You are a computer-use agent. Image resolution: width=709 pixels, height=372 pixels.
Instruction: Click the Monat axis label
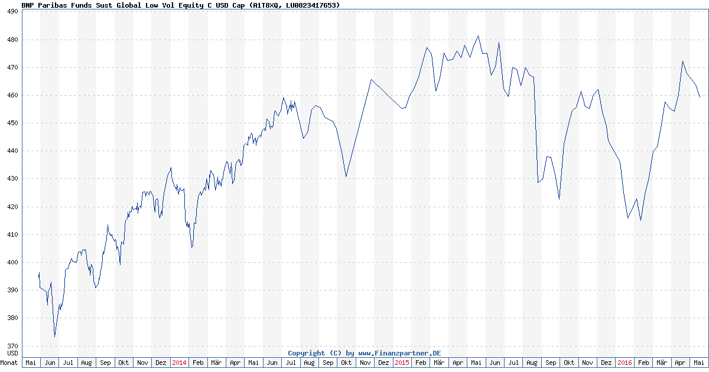(x=9, y=363)
